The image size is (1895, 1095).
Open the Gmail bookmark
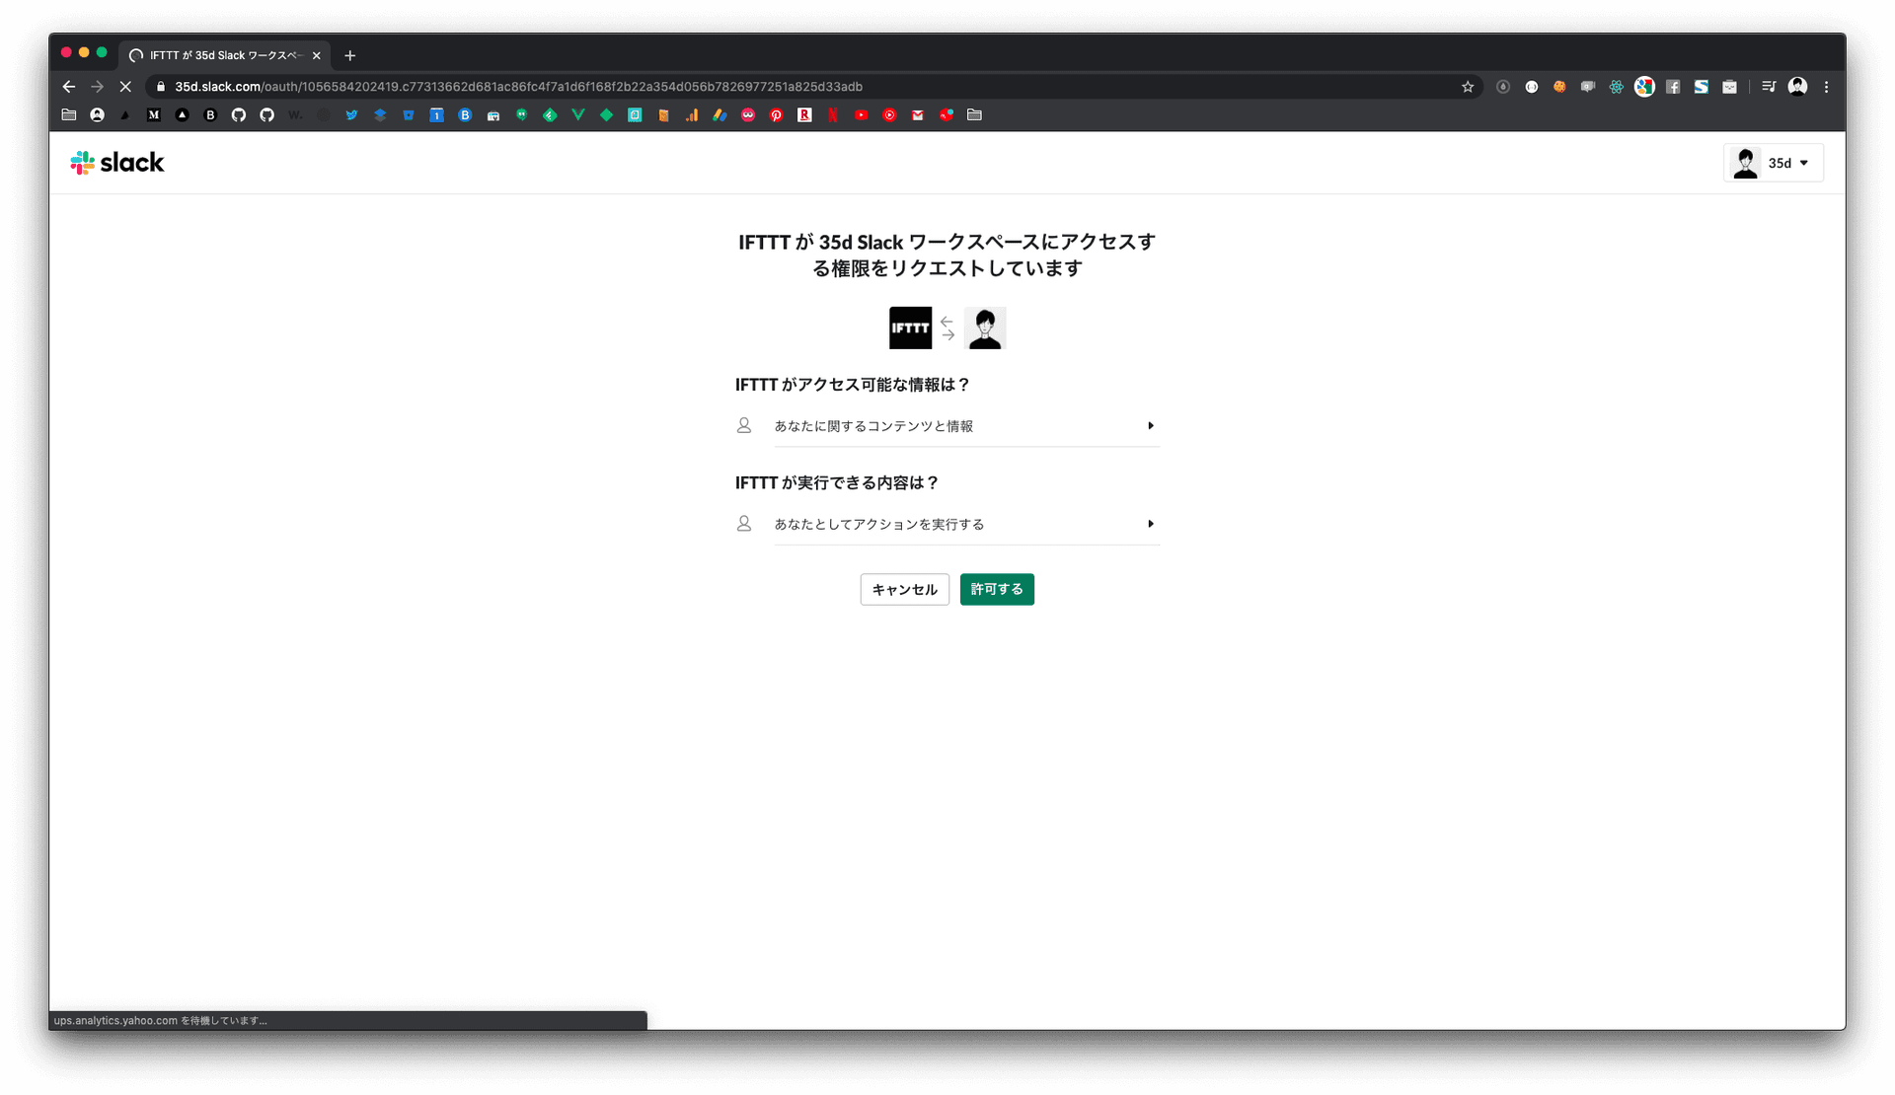(x=918, y=115)
